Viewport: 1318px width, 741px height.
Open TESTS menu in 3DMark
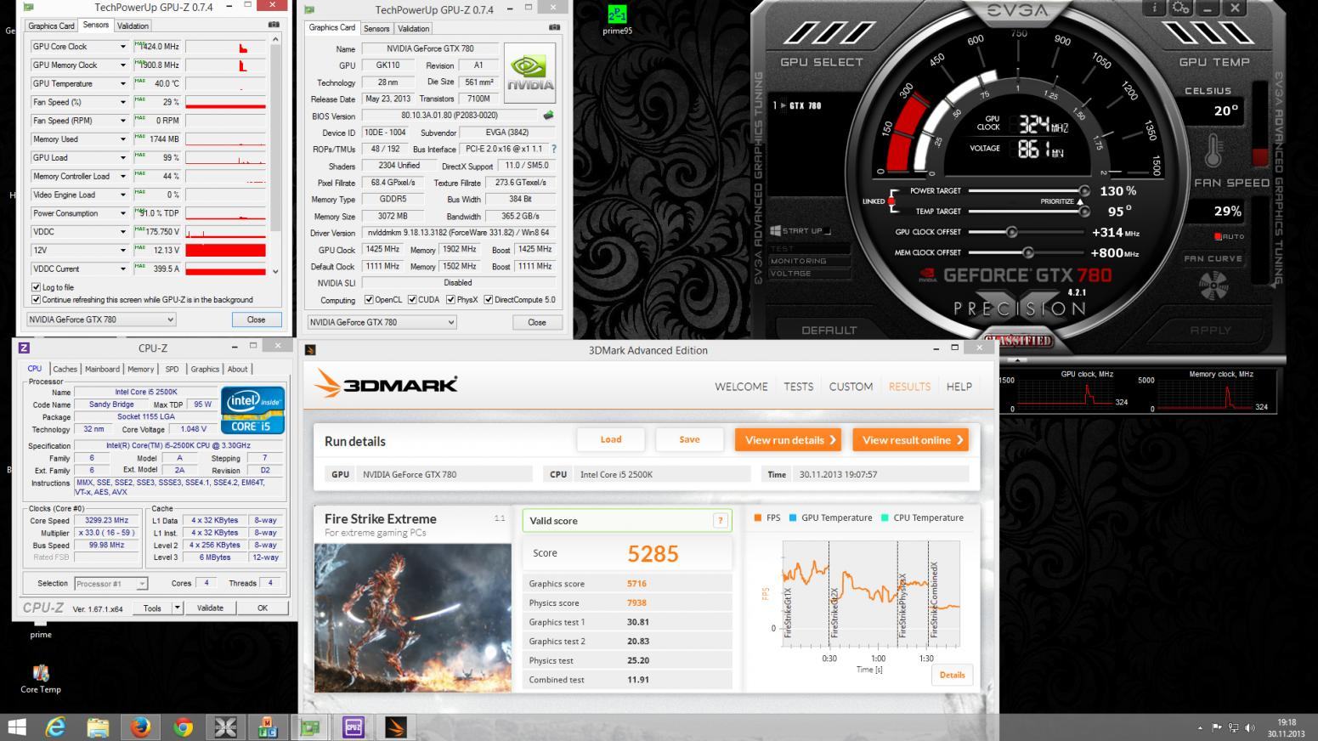tap(798, 387)
